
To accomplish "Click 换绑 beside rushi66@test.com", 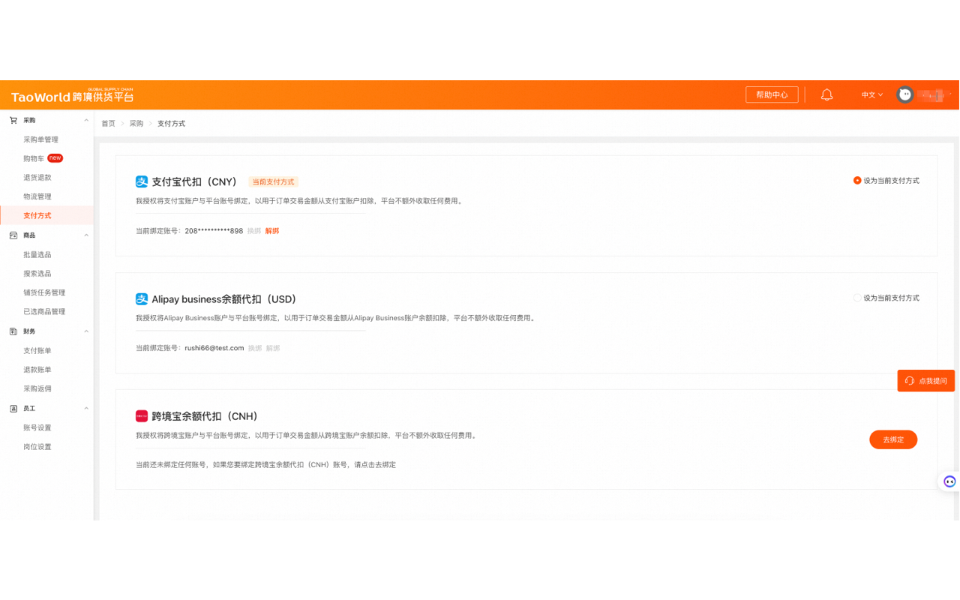I will pyautogui.click(x=255, y=348).
